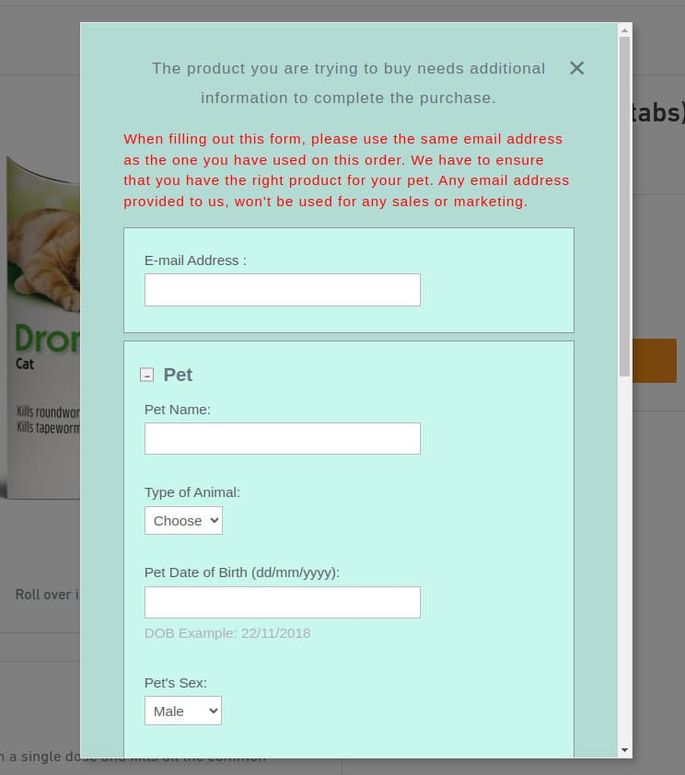Viewport: 685px width, 775px height.
Task: Click the Type of Animal label
Action: pos(192,492)
